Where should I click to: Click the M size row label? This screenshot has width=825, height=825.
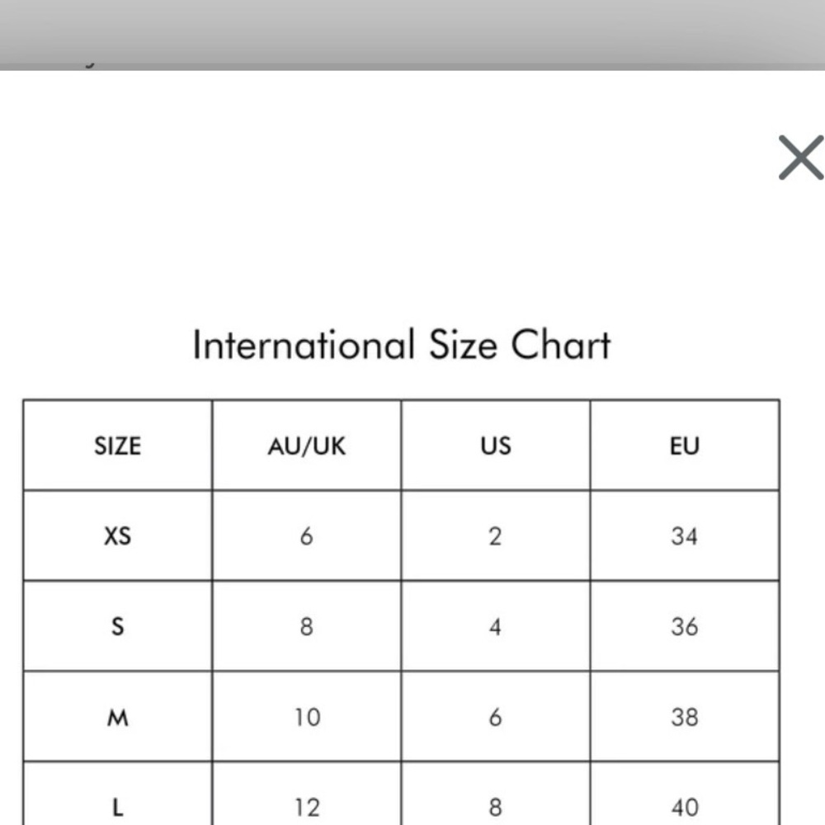click(118, 717)
